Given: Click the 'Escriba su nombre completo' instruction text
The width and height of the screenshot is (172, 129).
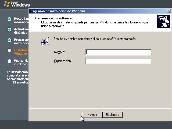Looking at the screenshot, I should pos(95,39).
